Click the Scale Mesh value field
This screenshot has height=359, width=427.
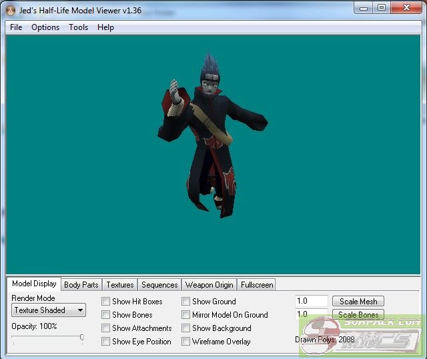point(311,302)
